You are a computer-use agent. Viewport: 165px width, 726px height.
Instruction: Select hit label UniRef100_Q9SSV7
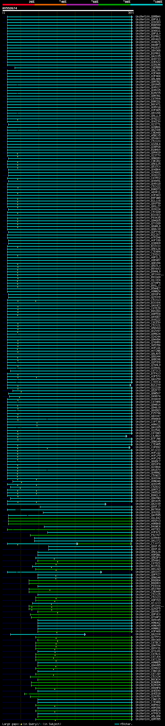tap(148, 572)
